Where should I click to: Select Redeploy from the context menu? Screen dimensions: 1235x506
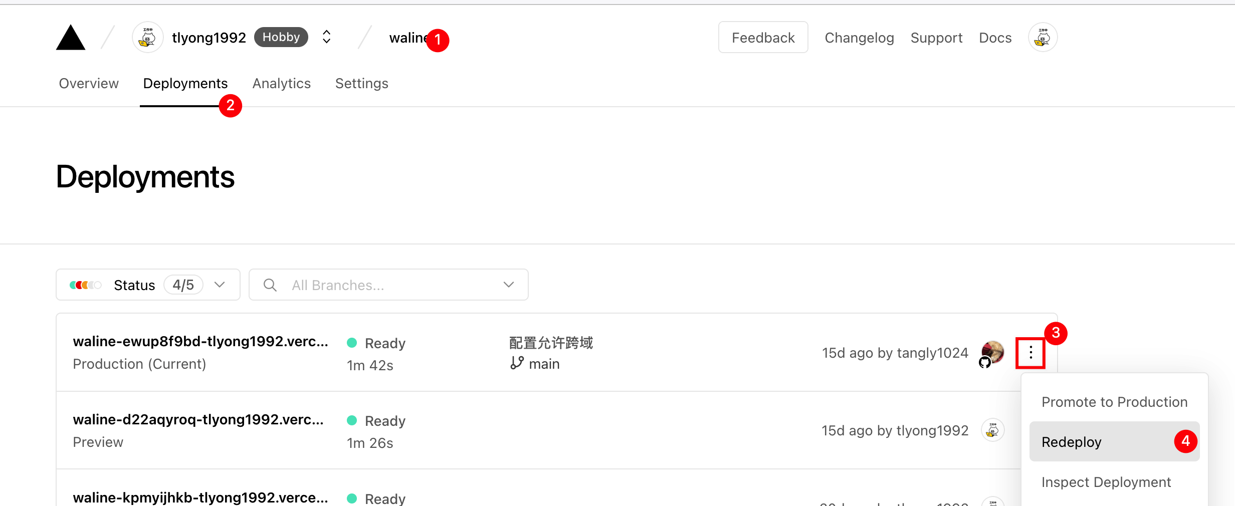[1114, 441]
